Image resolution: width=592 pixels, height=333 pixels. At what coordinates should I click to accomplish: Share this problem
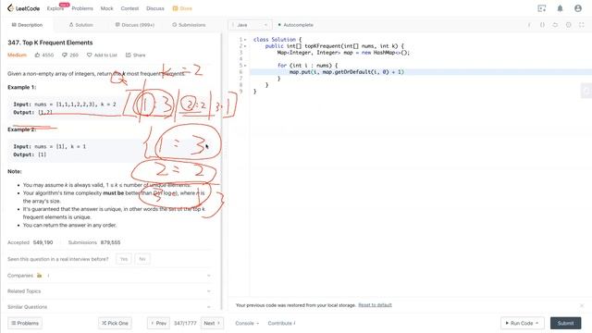(x=135, y=55)
